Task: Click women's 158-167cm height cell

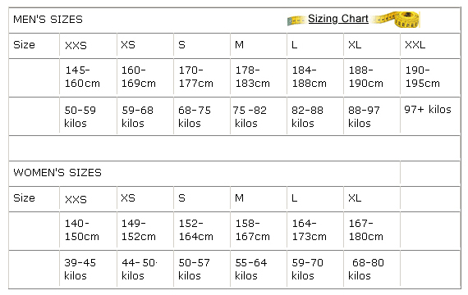Action: [253, 230]
